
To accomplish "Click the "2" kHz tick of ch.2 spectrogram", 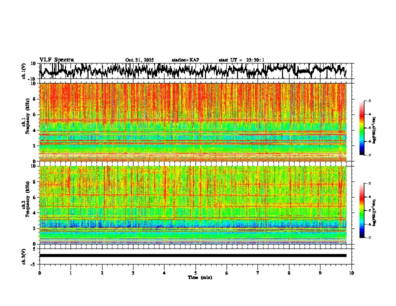I will [34, 228].
